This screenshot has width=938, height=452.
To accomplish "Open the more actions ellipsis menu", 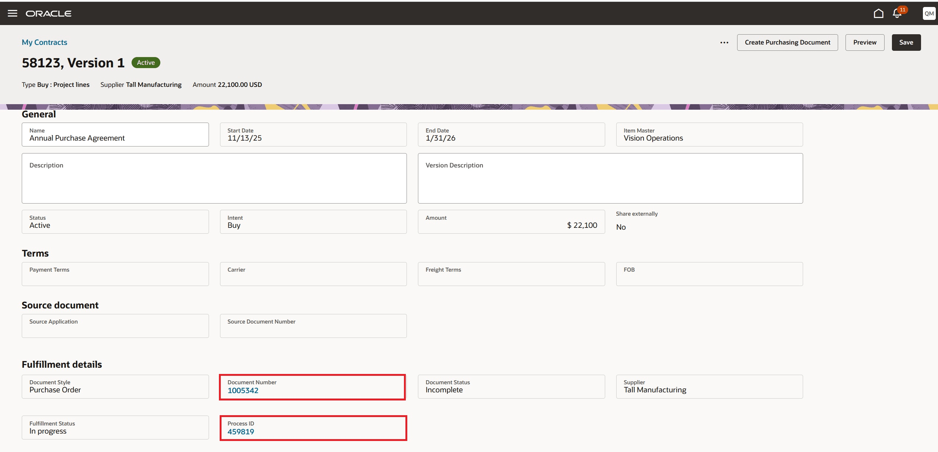I will tap(724, 42).
